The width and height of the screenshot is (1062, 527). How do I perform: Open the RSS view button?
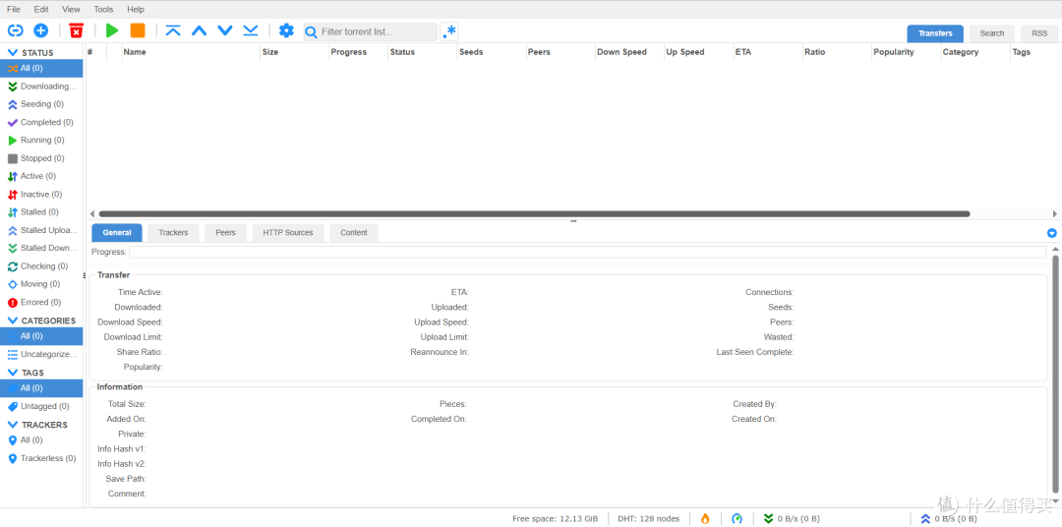(1038, 33)
